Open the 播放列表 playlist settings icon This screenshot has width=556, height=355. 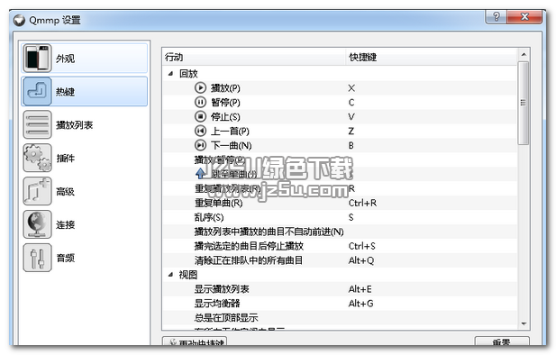pos(37,124)
